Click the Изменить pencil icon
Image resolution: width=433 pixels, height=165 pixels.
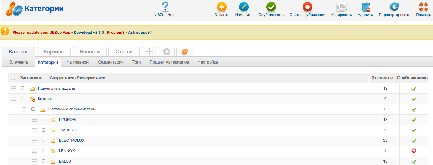pos(244,7)
